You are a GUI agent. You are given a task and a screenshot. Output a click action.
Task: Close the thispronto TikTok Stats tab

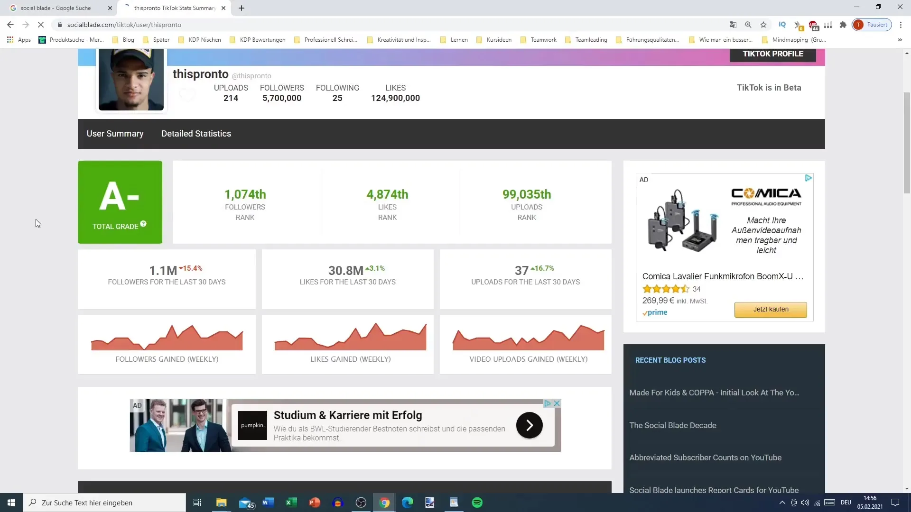223,8
